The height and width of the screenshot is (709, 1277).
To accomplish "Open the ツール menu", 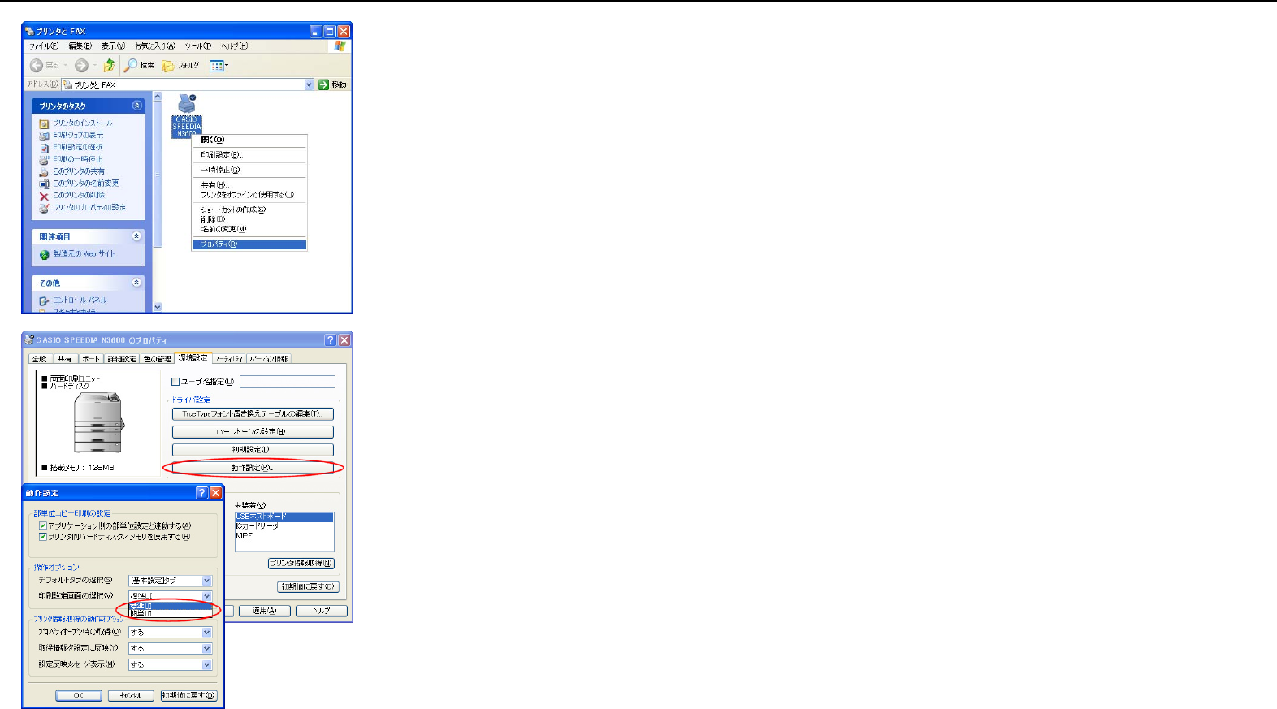I will 197,46.
